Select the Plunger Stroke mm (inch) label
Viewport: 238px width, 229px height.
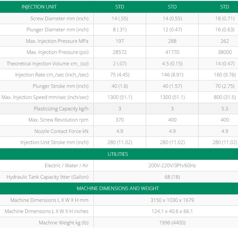click(60, 86)
